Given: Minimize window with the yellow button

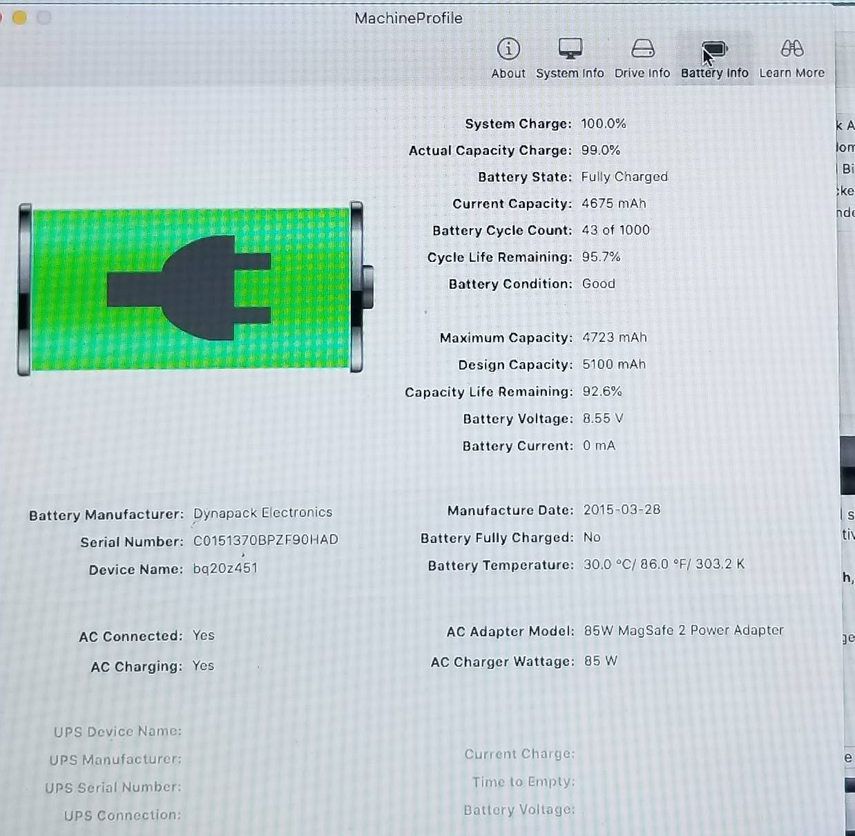Looking at the screenshot, I should (19, 18).
